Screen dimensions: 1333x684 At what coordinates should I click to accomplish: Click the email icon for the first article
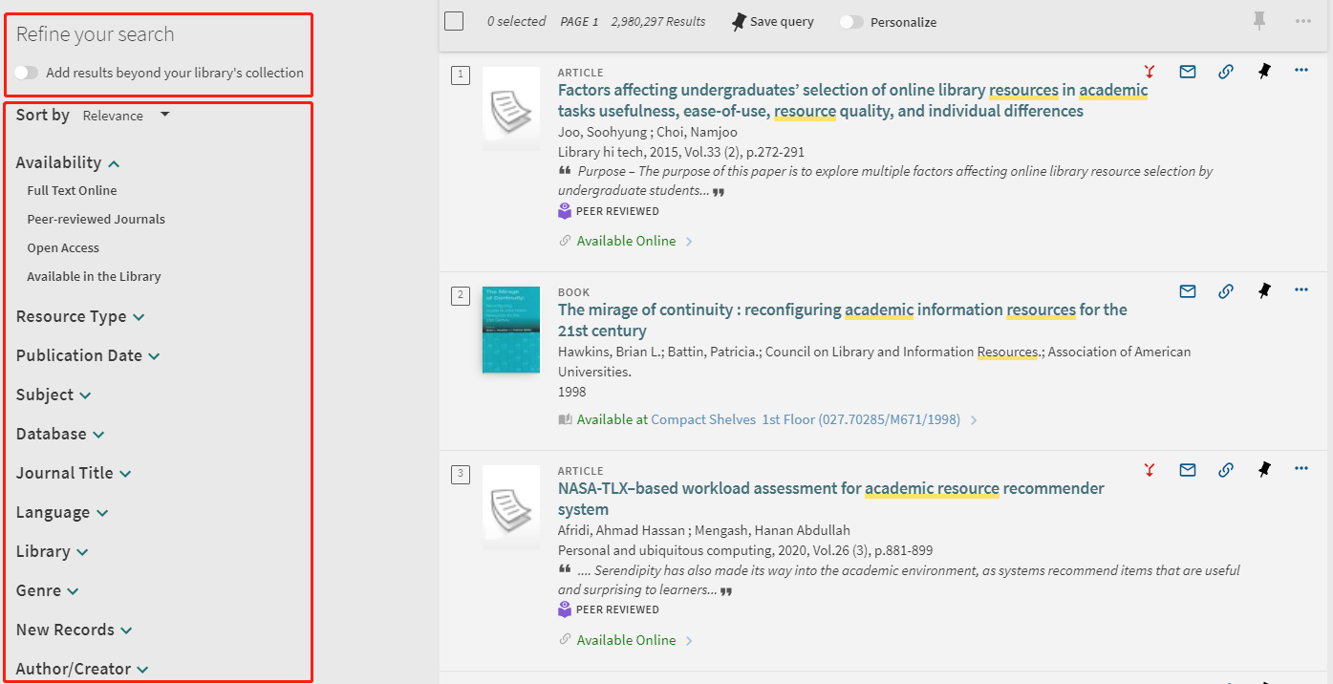[1188, 72]
